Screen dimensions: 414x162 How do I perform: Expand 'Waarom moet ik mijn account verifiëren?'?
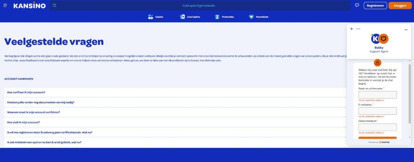[x=34, y=112]
